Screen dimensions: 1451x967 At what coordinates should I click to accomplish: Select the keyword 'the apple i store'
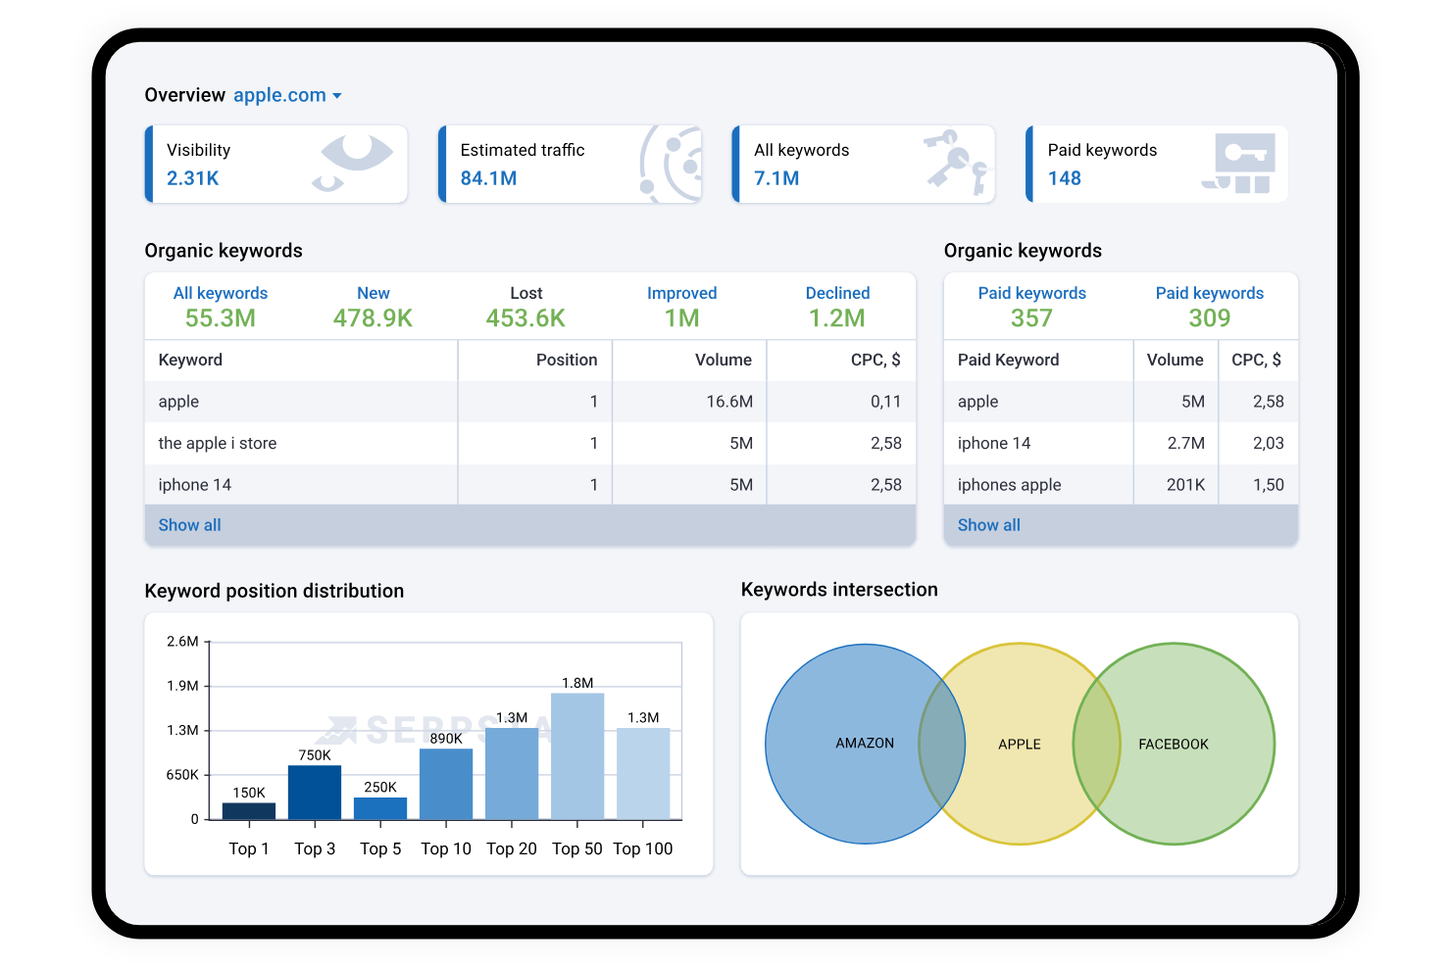click(217, 443)
